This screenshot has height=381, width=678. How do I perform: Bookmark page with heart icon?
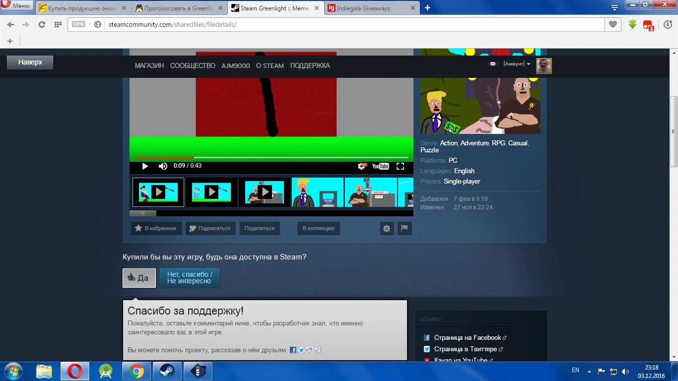(x=613, y=24)
